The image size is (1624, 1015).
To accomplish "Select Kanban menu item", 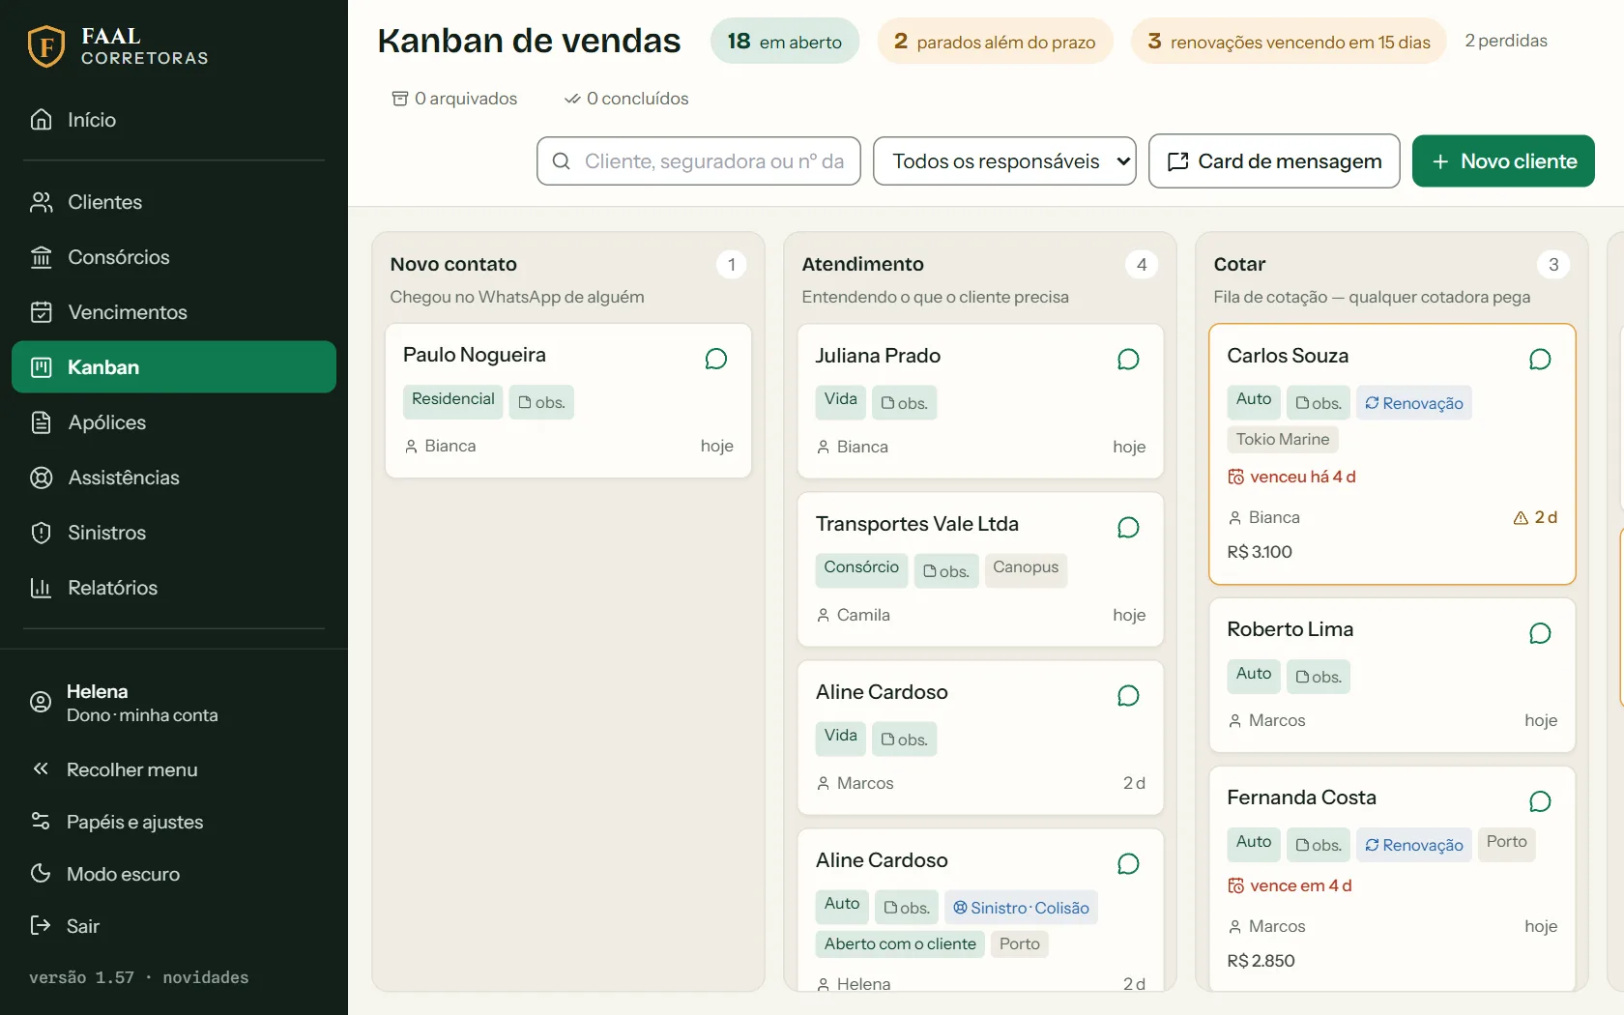I will [174, 367].
